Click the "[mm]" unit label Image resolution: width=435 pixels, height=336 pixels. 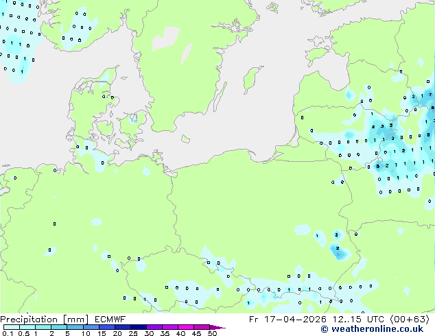click(75, 320)
